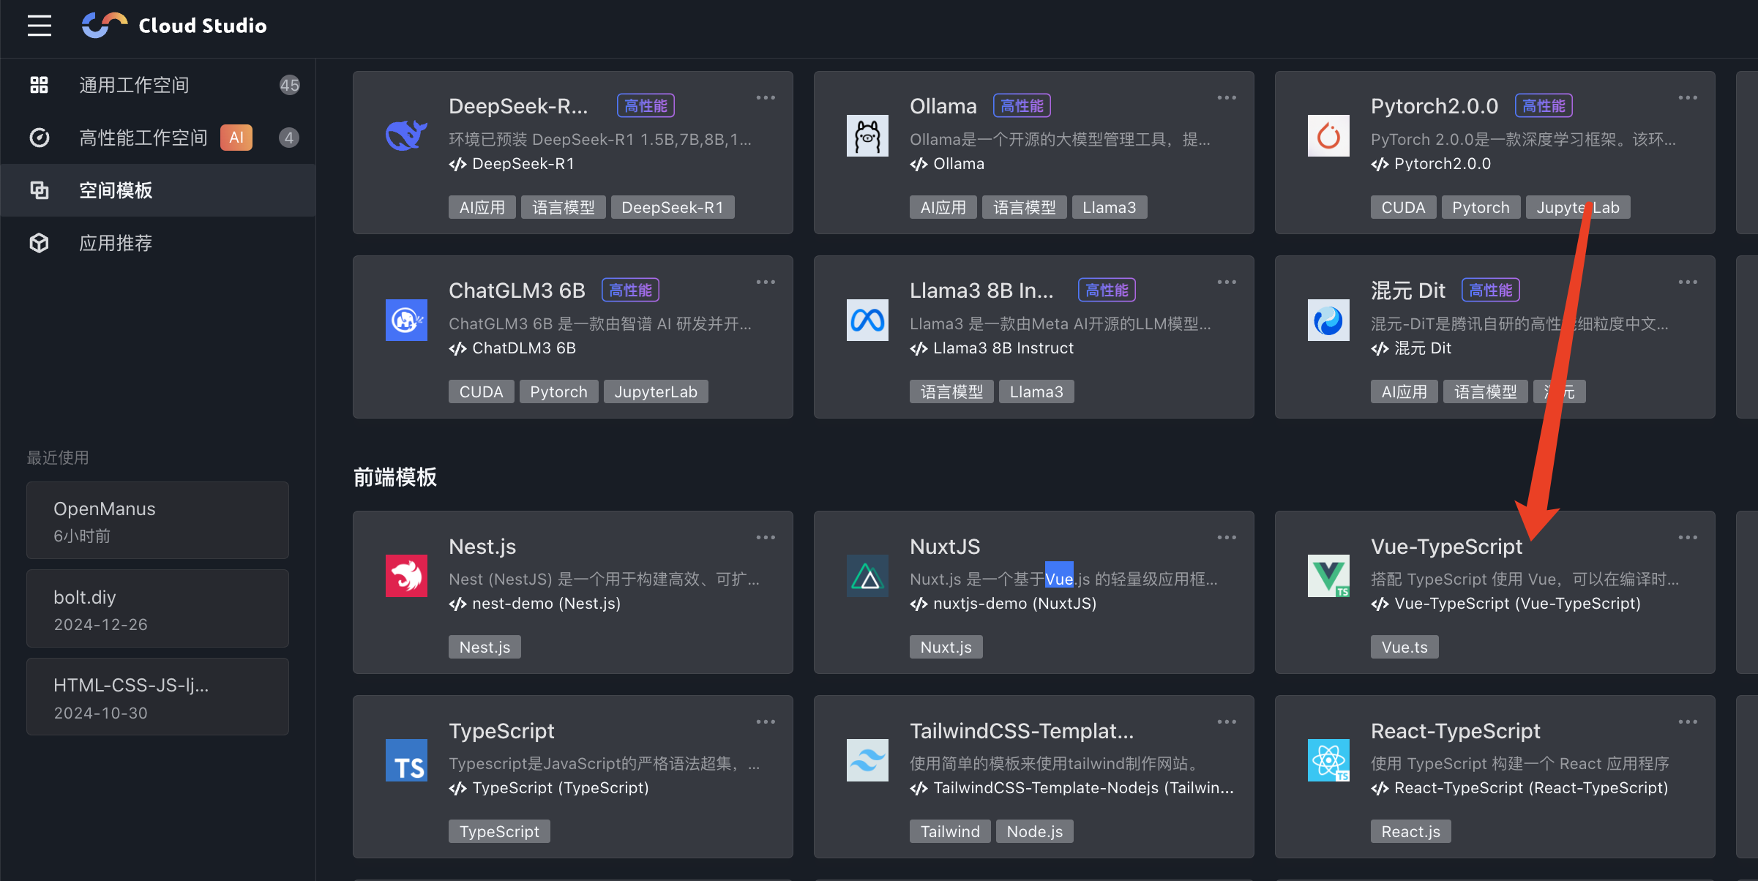
Task: Click the Node.js tag
Action: click(x=1035, y=831)
